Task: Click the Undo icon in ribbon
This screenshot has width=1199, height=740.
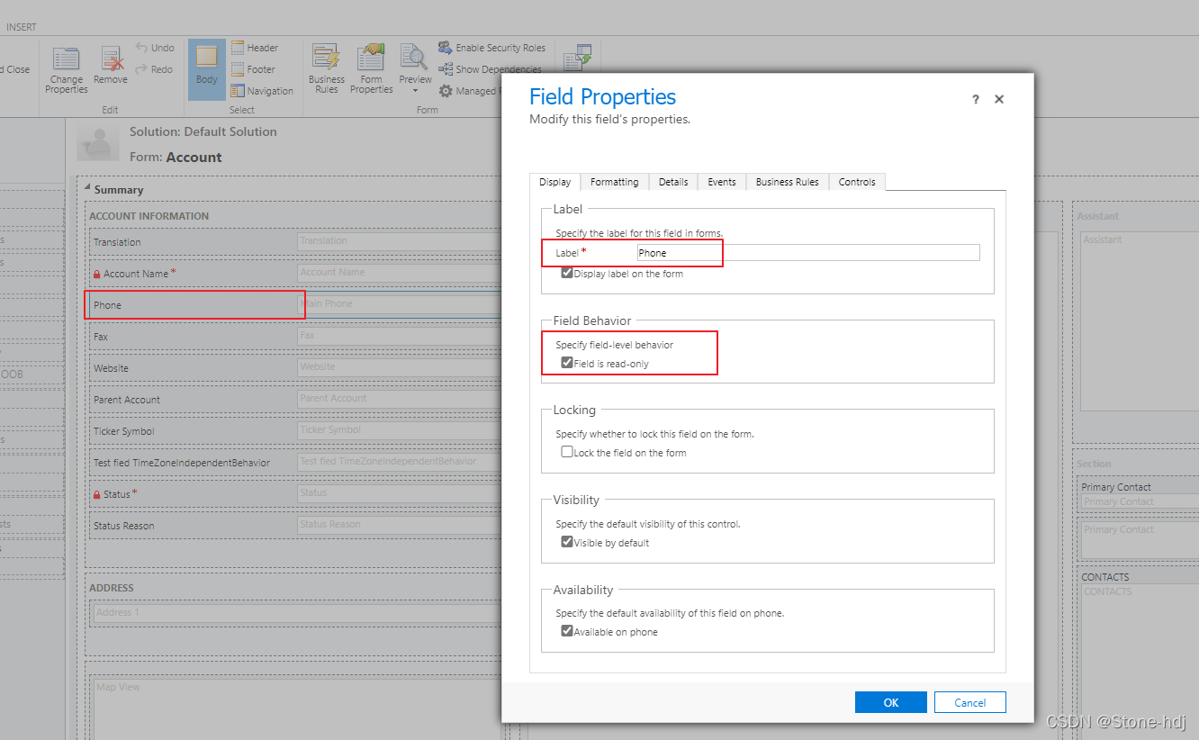Action: 142,48
